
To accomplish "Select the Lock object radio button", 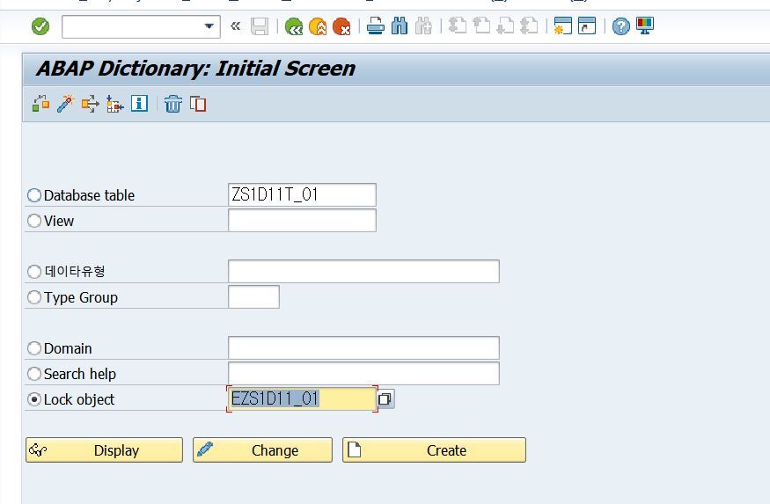I will 34,399.
